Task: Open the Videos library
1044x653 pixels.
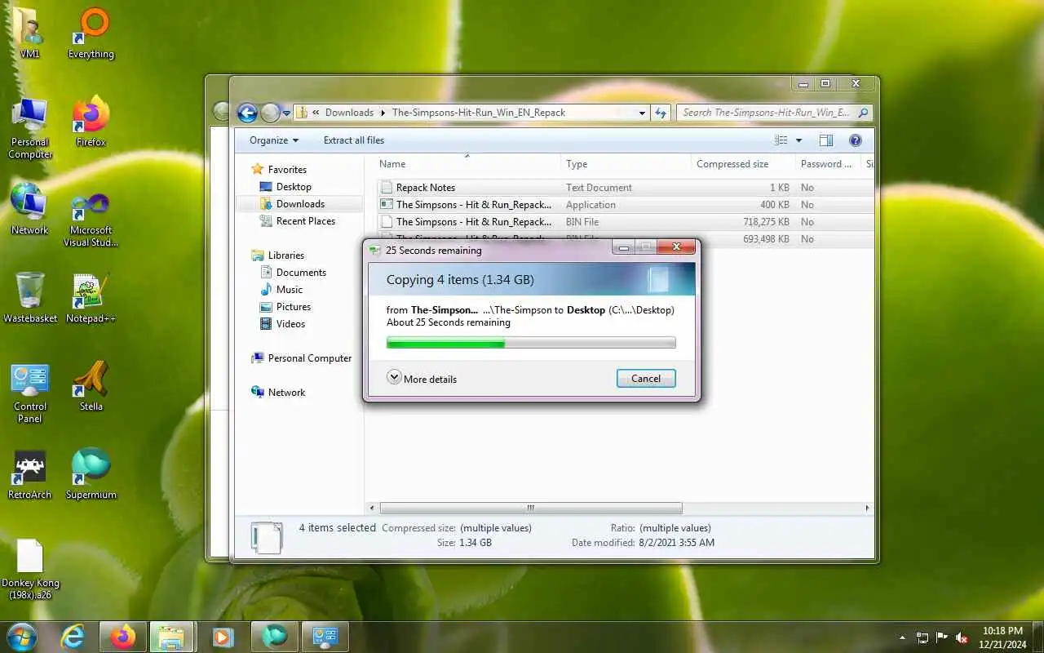Action: [x=290, y=324]
